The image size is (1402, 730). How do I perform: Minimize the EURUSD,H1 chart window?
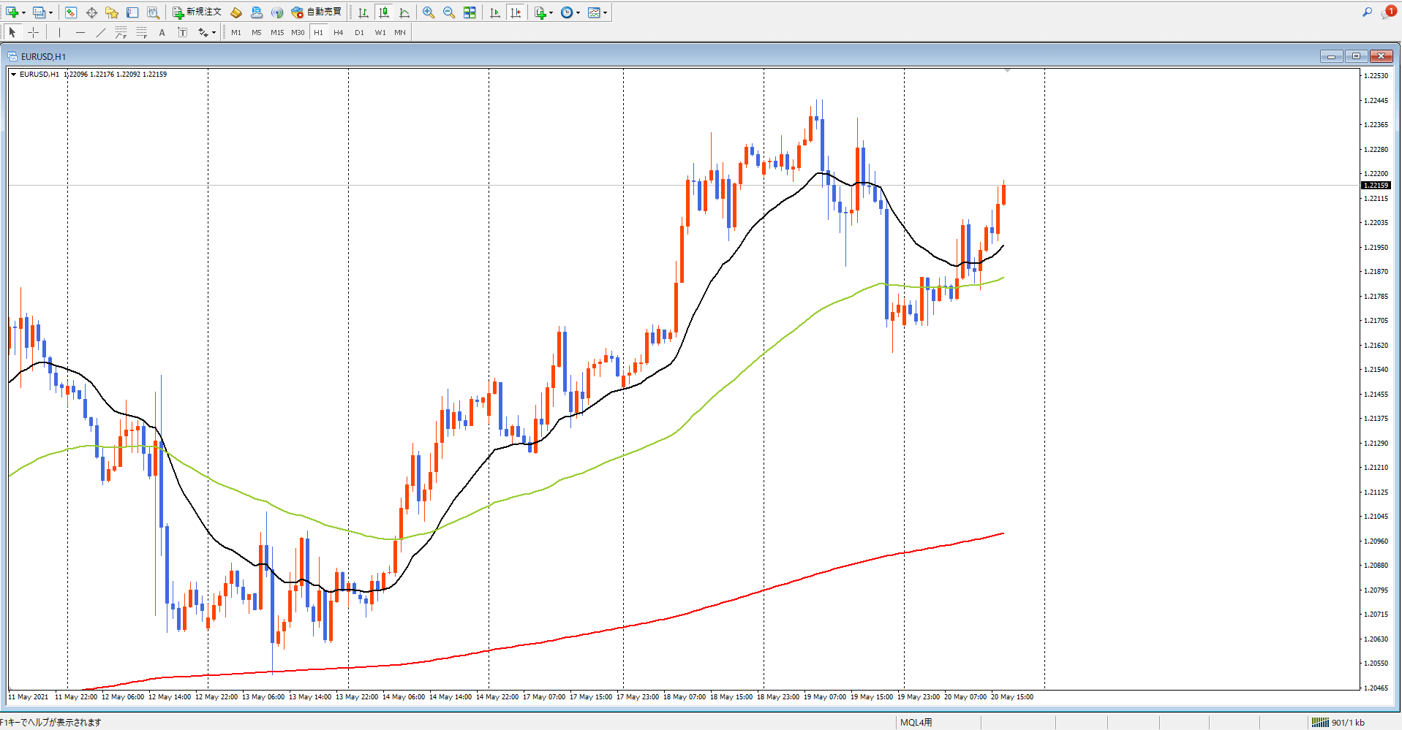[x=1331, y=56]
